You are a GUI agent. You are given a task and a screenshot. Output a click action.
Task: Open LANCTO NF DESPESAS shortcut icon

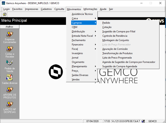pyautogui.click(x=10, y=104)
